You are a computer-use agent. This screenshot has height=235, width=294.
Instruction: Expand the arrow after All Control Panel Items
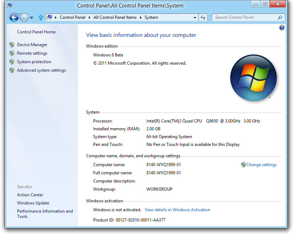pos(140,17)
